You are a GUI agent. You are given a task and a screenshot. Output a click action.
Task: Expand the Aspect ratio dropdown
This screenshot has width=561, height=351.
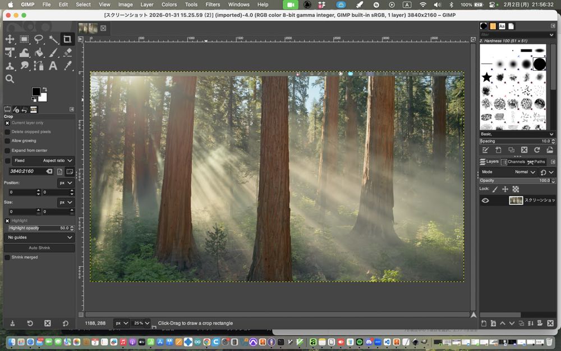click(58, 161)
